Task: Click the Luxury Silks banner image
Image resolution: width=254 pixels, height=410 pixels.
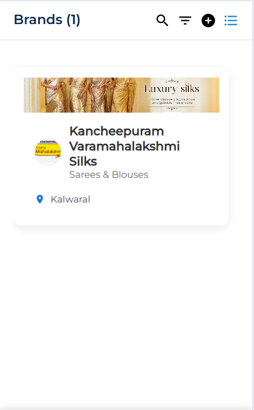Action: (x=121, y=95)
